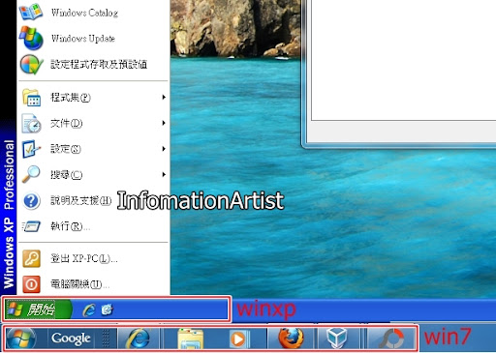
Task: Open the 執行(R) run dialog
Action: (x=94, y=226)
